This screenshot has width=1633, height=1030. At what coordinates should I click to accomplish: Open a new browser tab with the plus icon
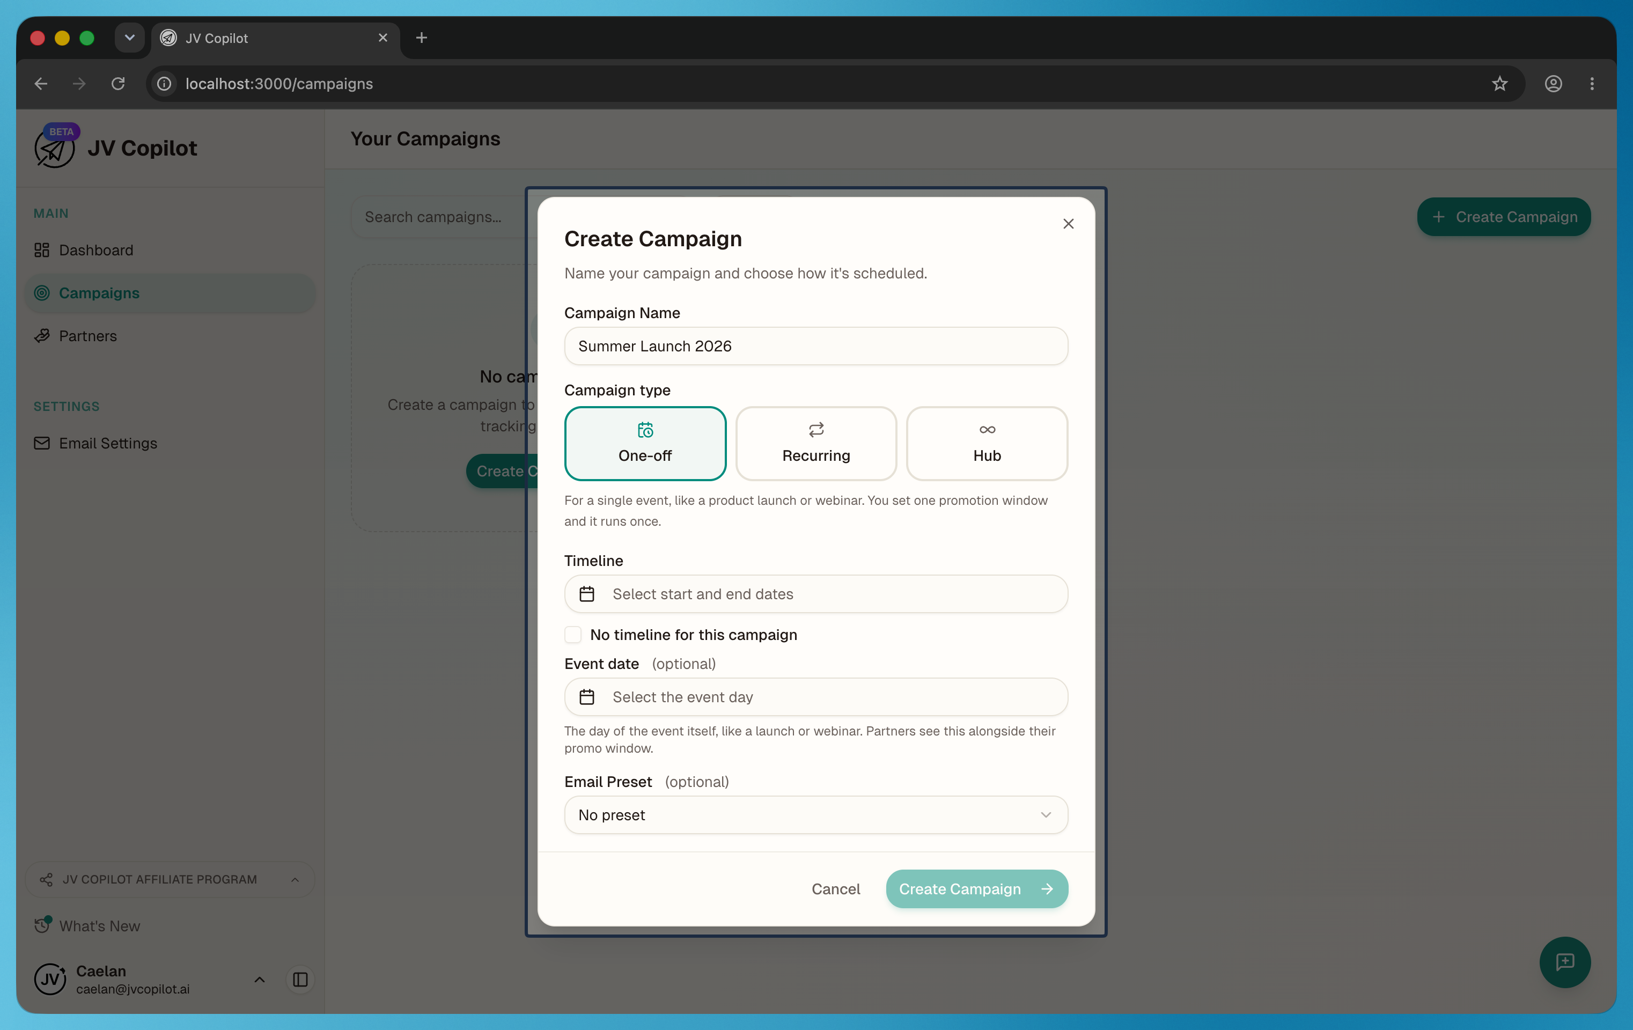[421, 38]
